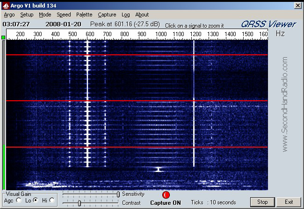Image resolution: width=304 pixels, height=209 pixels.
Task: Click the 2008-01-20 date display
Action: click(x=63, y=24)
